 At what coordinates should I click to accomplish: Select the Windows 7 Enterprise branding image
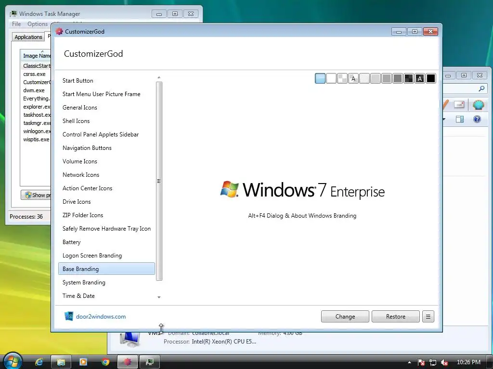302,189
